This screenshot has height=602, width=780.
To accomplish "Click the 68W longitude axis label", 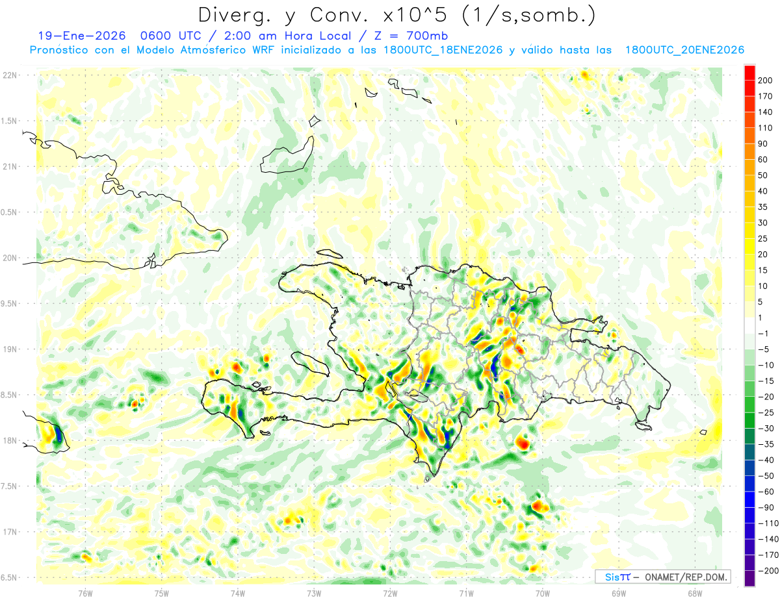I will tap(695, 593).
